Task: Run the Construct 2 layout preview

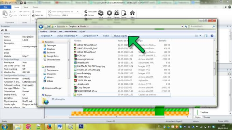Action: (x=109, y=14)
